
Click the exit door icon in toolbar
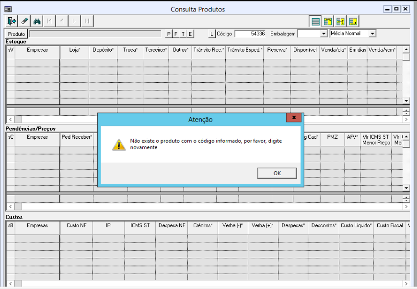tap(12, 21)
